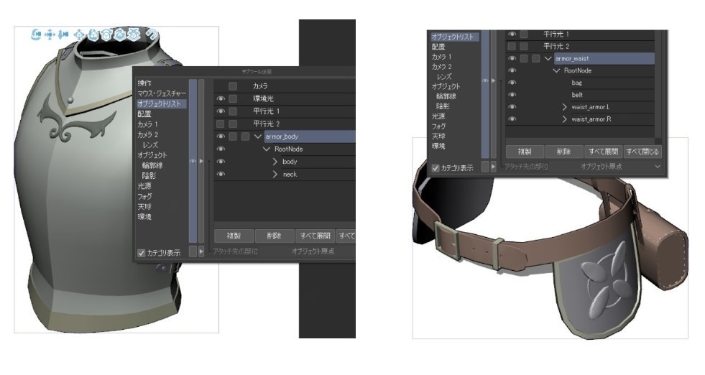Image resolution: width=705 pixels, height=375 pixels.
Task: Select the rotate camera icon above the armor
Action: 36,34
